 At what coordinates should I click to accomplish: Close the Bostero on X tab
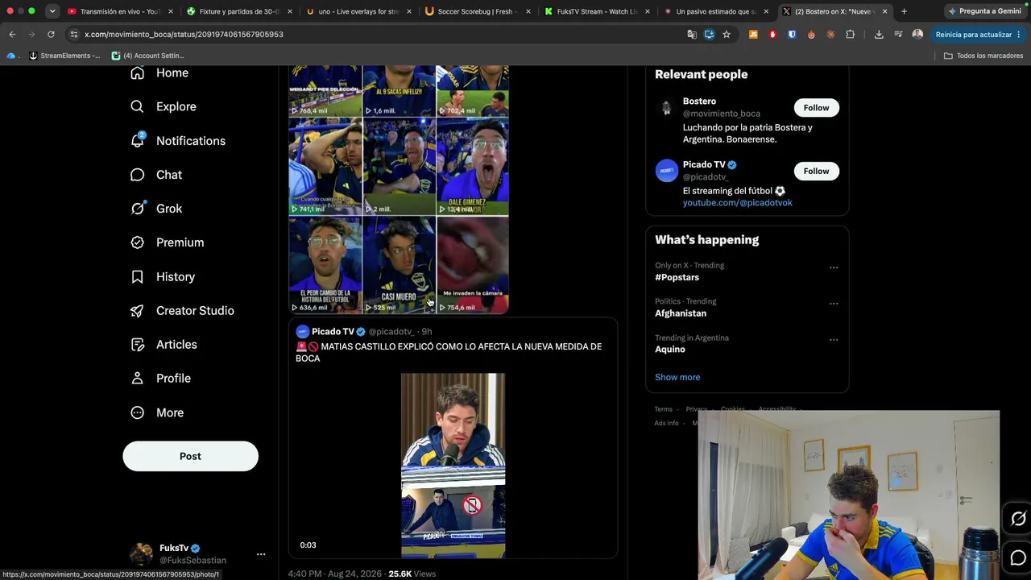click(x=884, y=11)
